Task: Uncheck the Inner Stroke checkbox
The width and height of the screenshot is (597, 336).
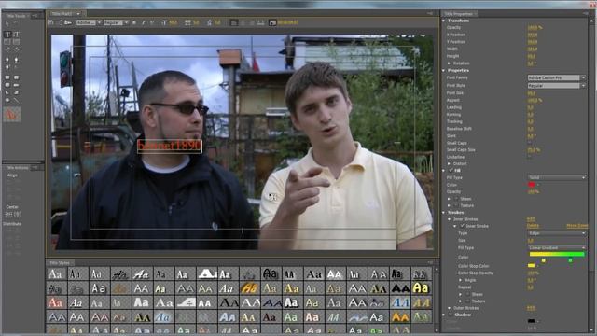Action: click(463, 226)
